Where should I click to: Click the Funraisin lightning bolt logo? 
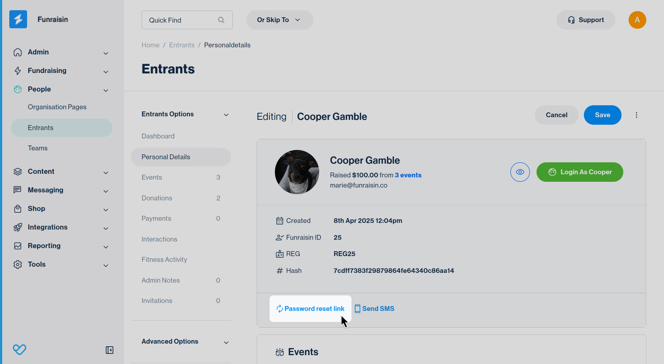(x=18, y=19)
